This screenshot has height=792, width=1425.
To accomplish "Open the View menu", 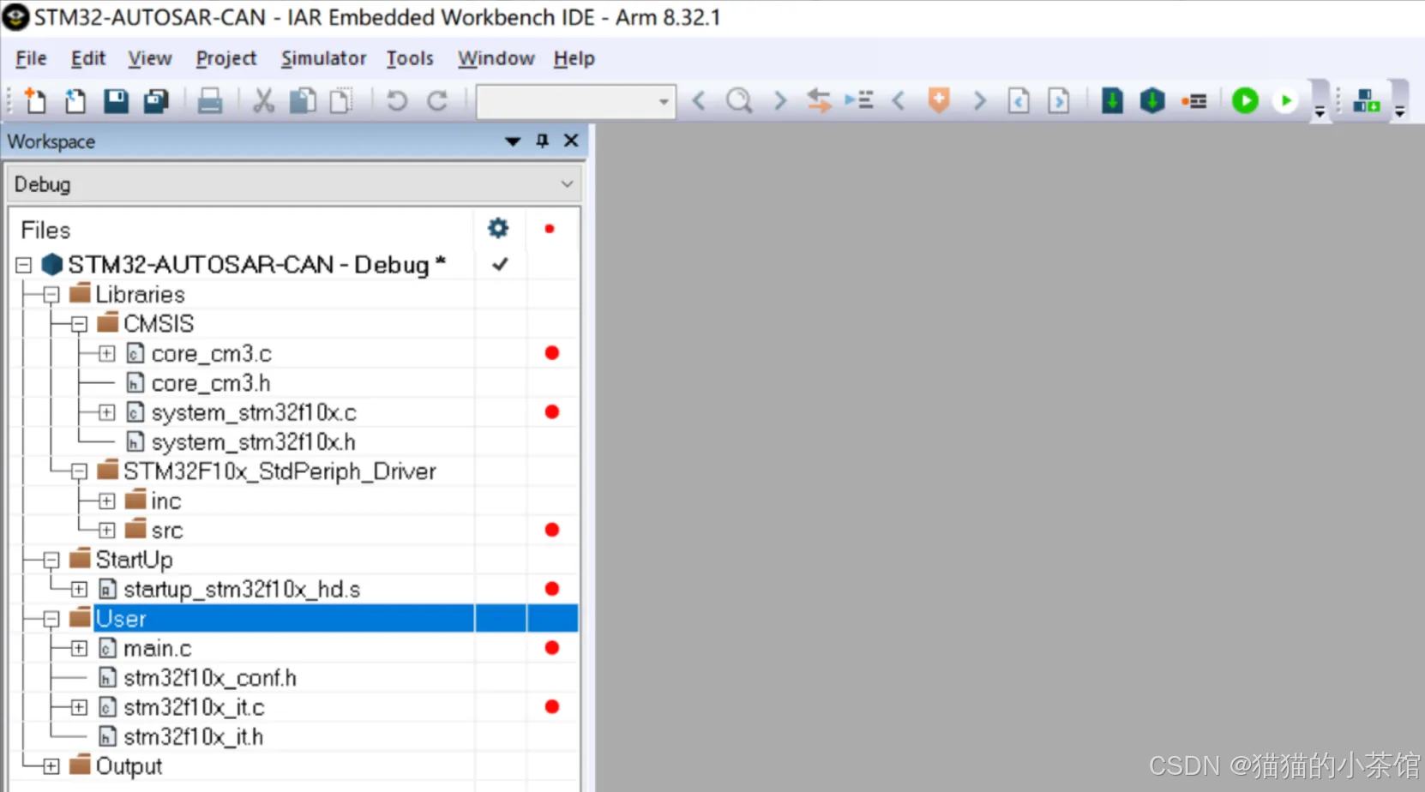I will pos(150,58).
